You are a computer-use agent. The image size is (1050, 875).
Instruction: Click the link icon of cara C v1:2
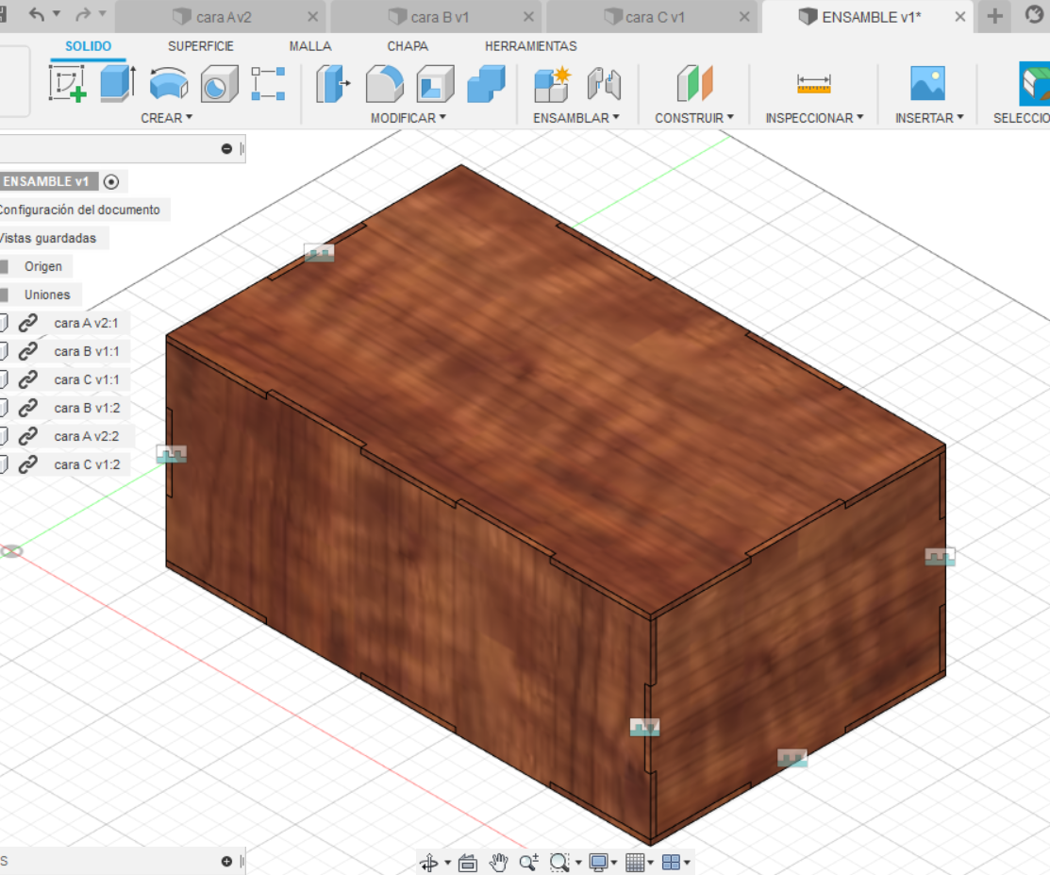click(27, 464)
